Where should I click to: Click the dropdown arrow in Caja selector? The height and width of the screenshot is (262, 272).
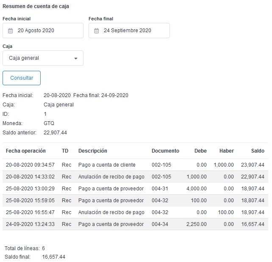76,59
